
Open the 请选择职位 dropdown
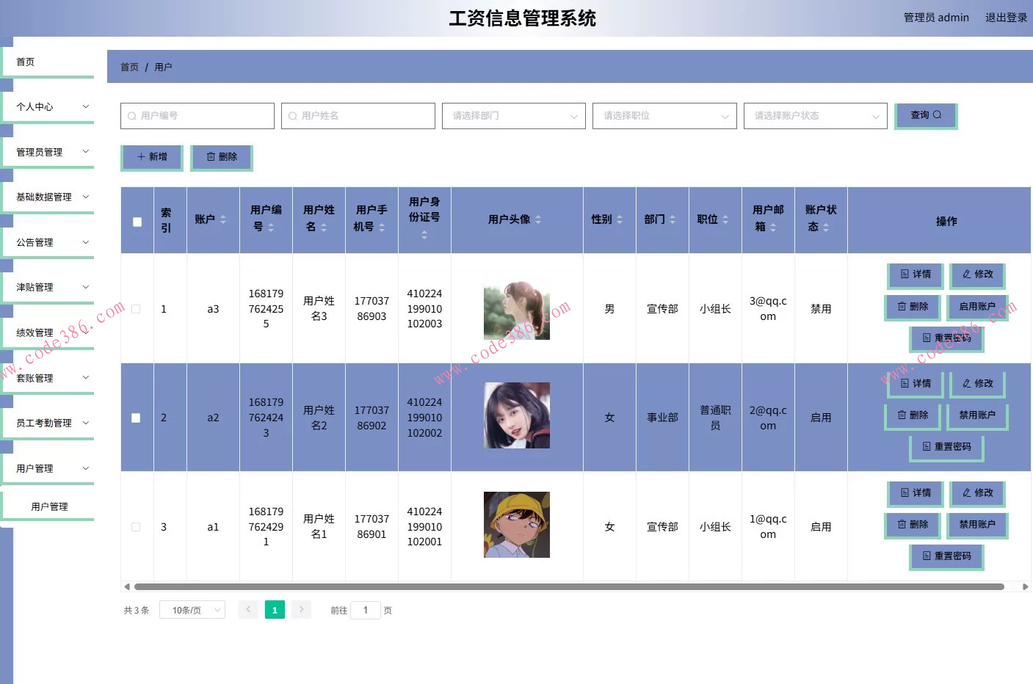click(664, 116)
